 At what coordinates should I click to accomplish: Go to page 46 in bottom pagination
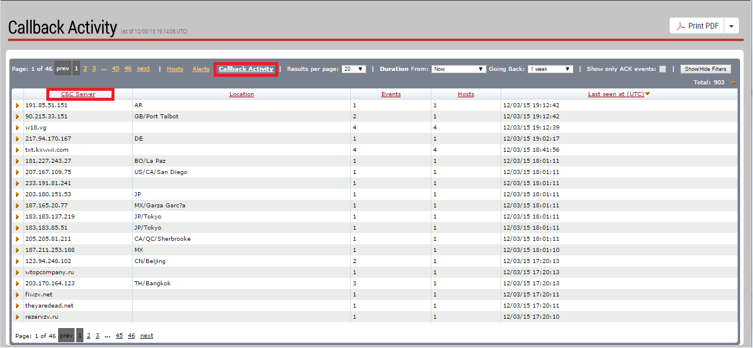tap(131, 336)
